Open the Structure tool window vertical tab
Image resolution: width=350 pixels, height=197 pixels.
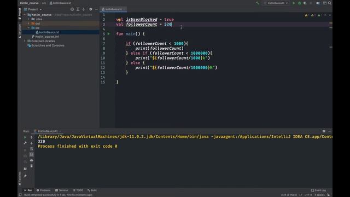(x=20, y=31)
